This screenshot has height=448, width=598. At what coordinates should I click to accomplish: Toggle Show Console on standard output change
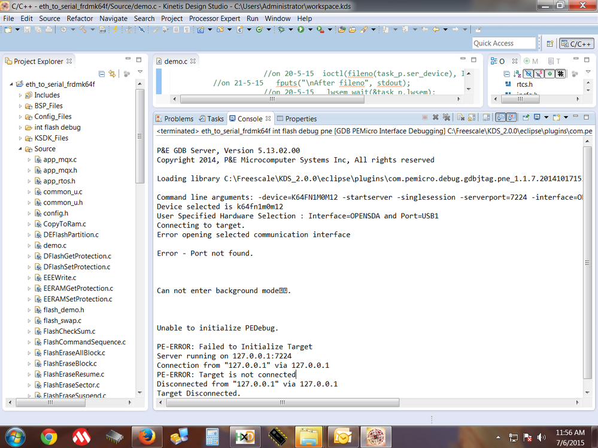click(501, 118)
